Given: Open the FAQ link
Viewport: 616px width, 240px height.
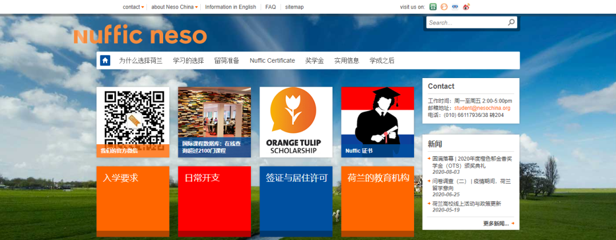Looking at the screenshot, I should 270,7.
